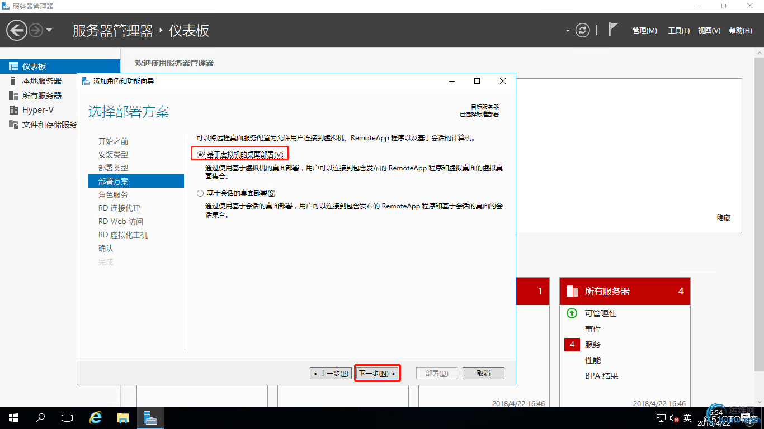This screenshot has height=429, width=764.
Task: Select 基于虚拟机的桌面部署(V) radio button
Action: (201, 154)
